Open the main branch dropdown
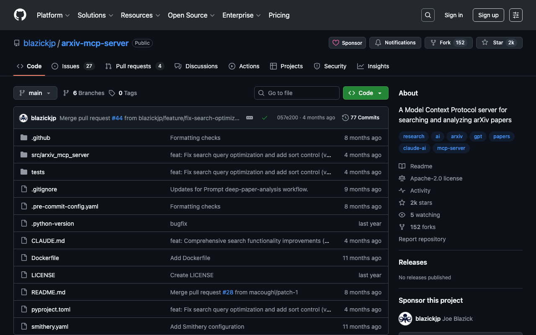536x335 pixels. 35,93
